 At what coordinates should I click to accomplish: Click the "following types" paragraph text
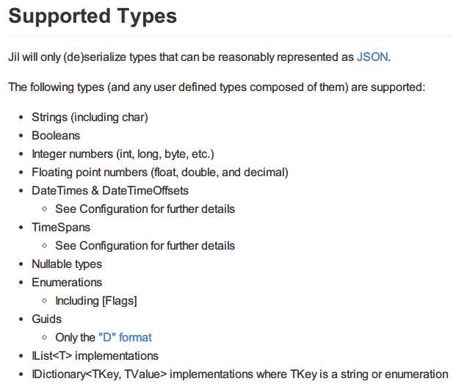[x=217, y=87]
